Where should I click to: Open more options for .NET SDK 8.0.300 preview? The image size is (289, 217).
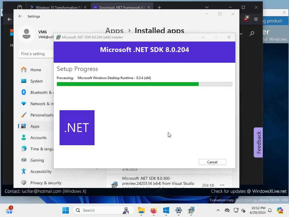(222, 185)
